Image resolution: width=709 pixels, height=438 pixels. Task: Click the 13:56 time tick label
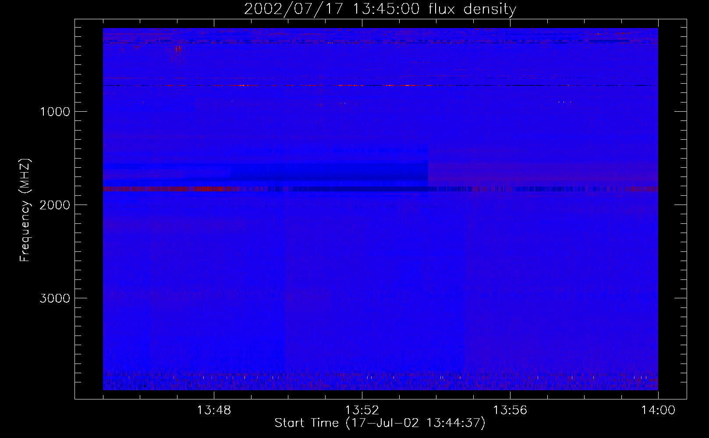[x=510, y=410]
